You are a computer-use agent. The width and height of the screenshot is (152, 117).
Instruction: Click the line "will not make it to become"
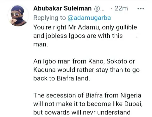point(88,104)
